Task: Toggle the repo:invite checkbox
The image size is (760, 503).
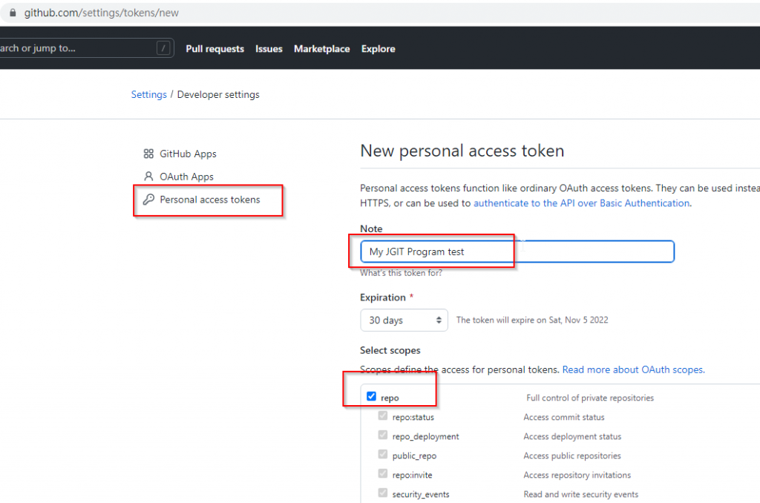Action: [383, 473]
